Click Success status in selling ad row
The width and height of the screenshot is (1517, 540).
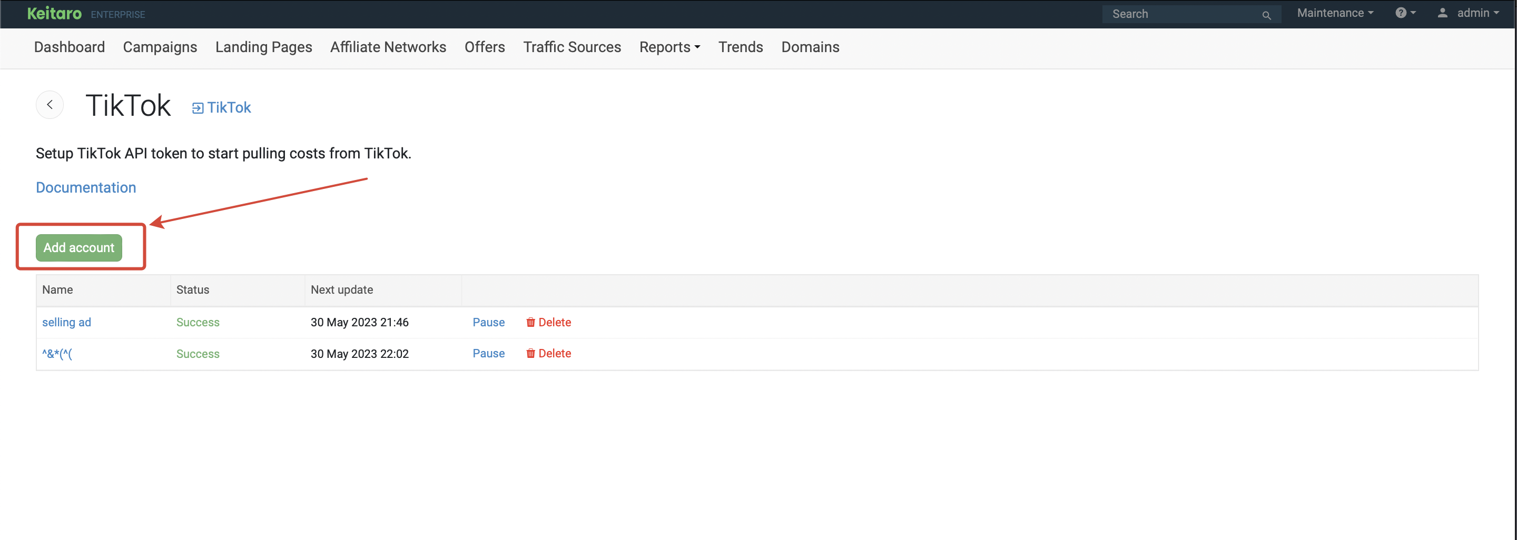click(198, 322)
